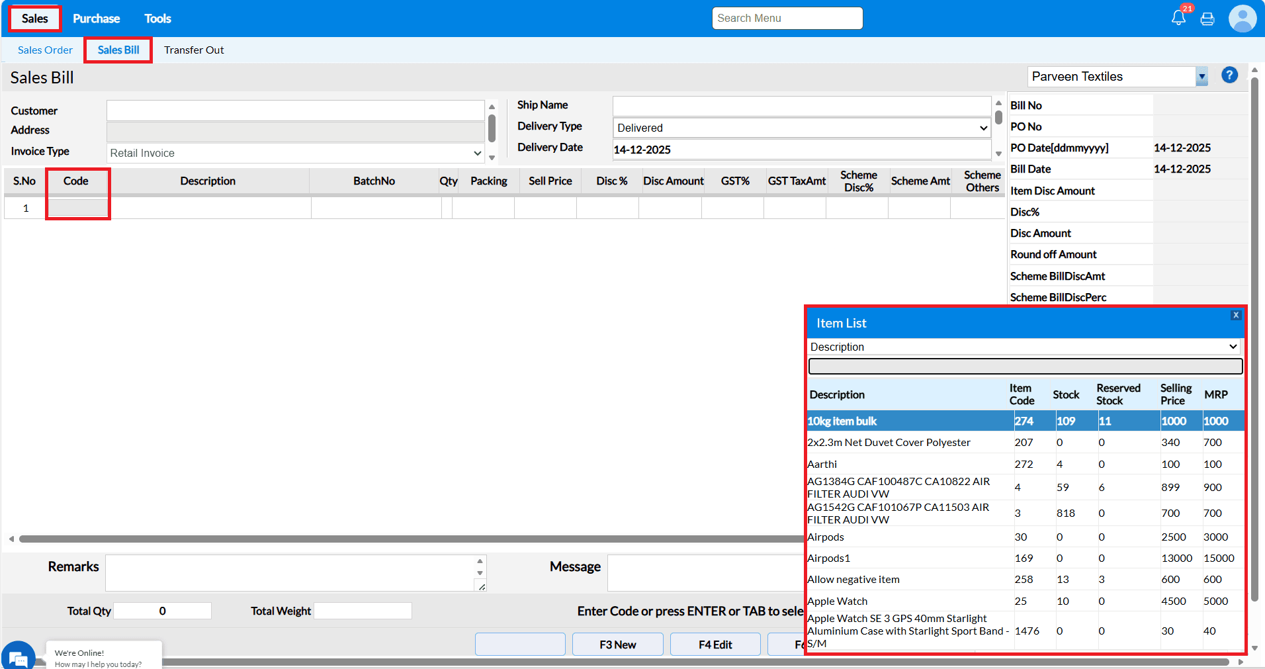The image size is (1265, 669).
Task: Open the Description filter dropdown in Item List
Action: pyautogui.click(x=1023, y=347)
